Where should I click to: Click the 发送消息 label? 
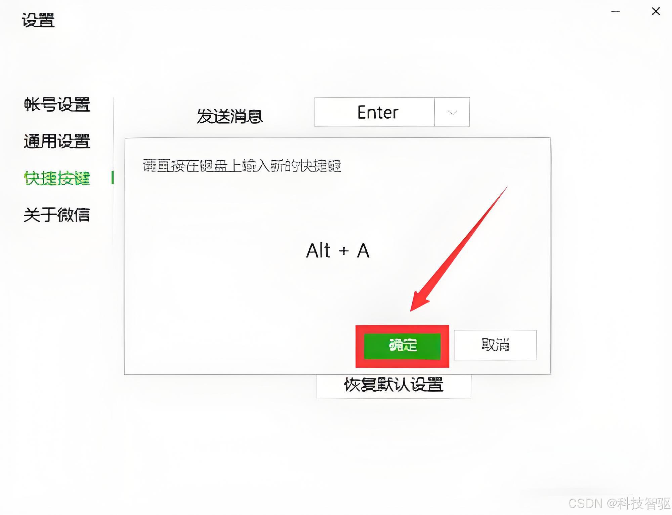pyautogui.click(x=229, y=116)
